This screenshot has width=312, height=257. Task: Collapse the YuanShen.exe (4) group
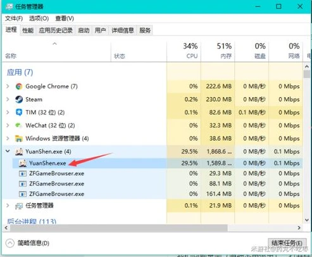8,151
